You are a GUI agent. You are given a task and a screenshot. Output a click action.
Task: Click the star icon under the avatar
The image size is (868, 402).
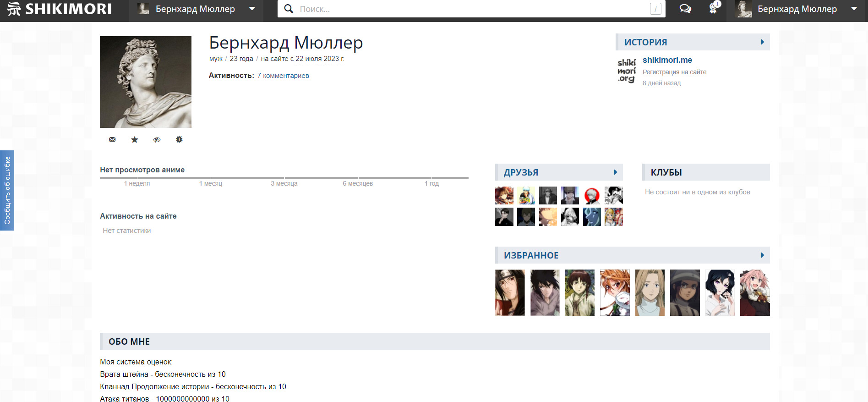coord(134,139)
